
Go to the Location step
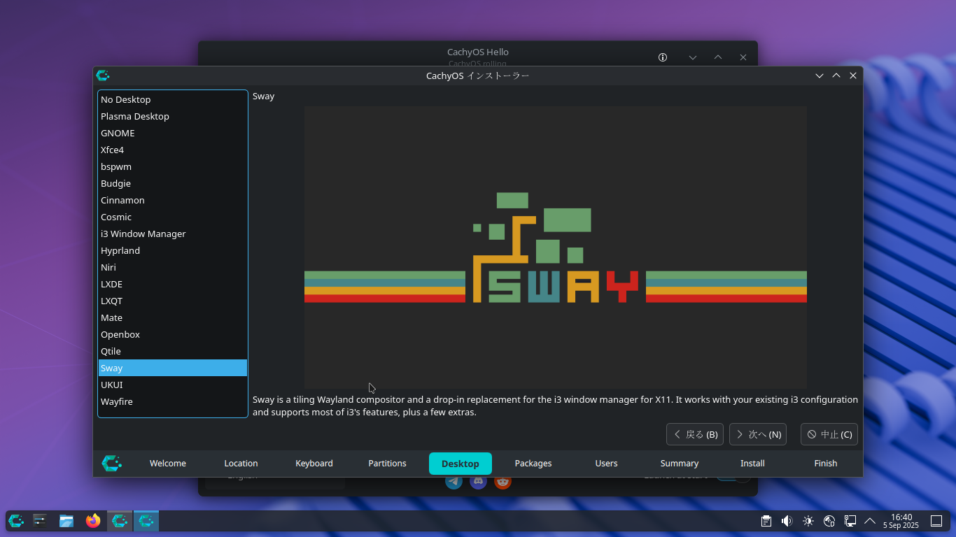[241, 463]
